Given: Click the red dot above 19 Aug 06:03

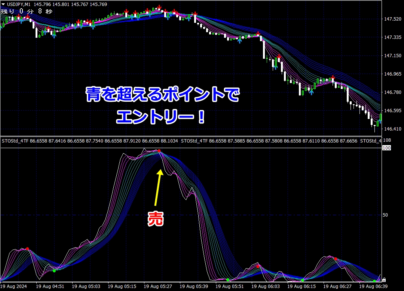Looking at the screenshot, I should click(258, 266).
